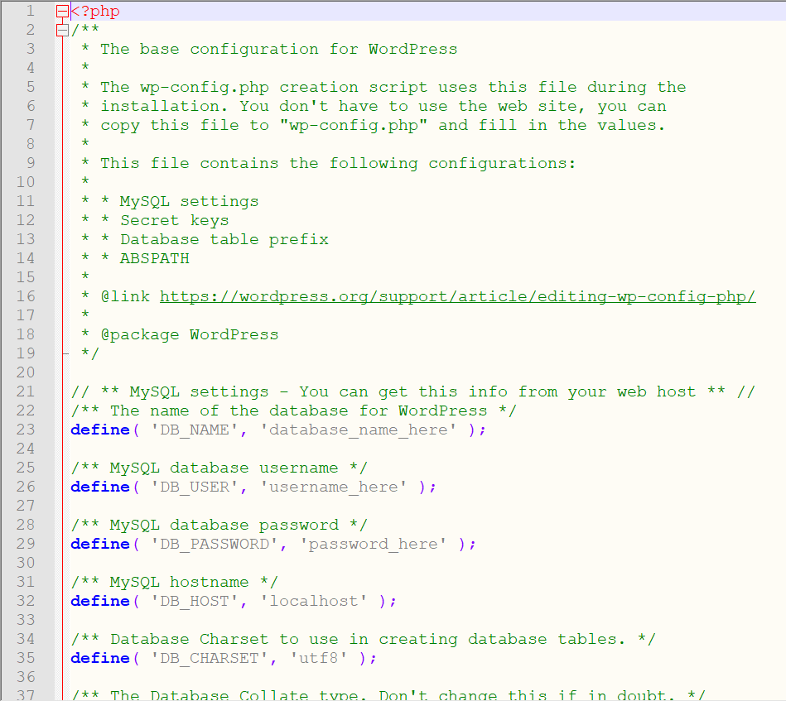Viewport: 786px width, 701px height.
Task: Click the 'DB_CHARSET' constant string
Action: (209, 658)
